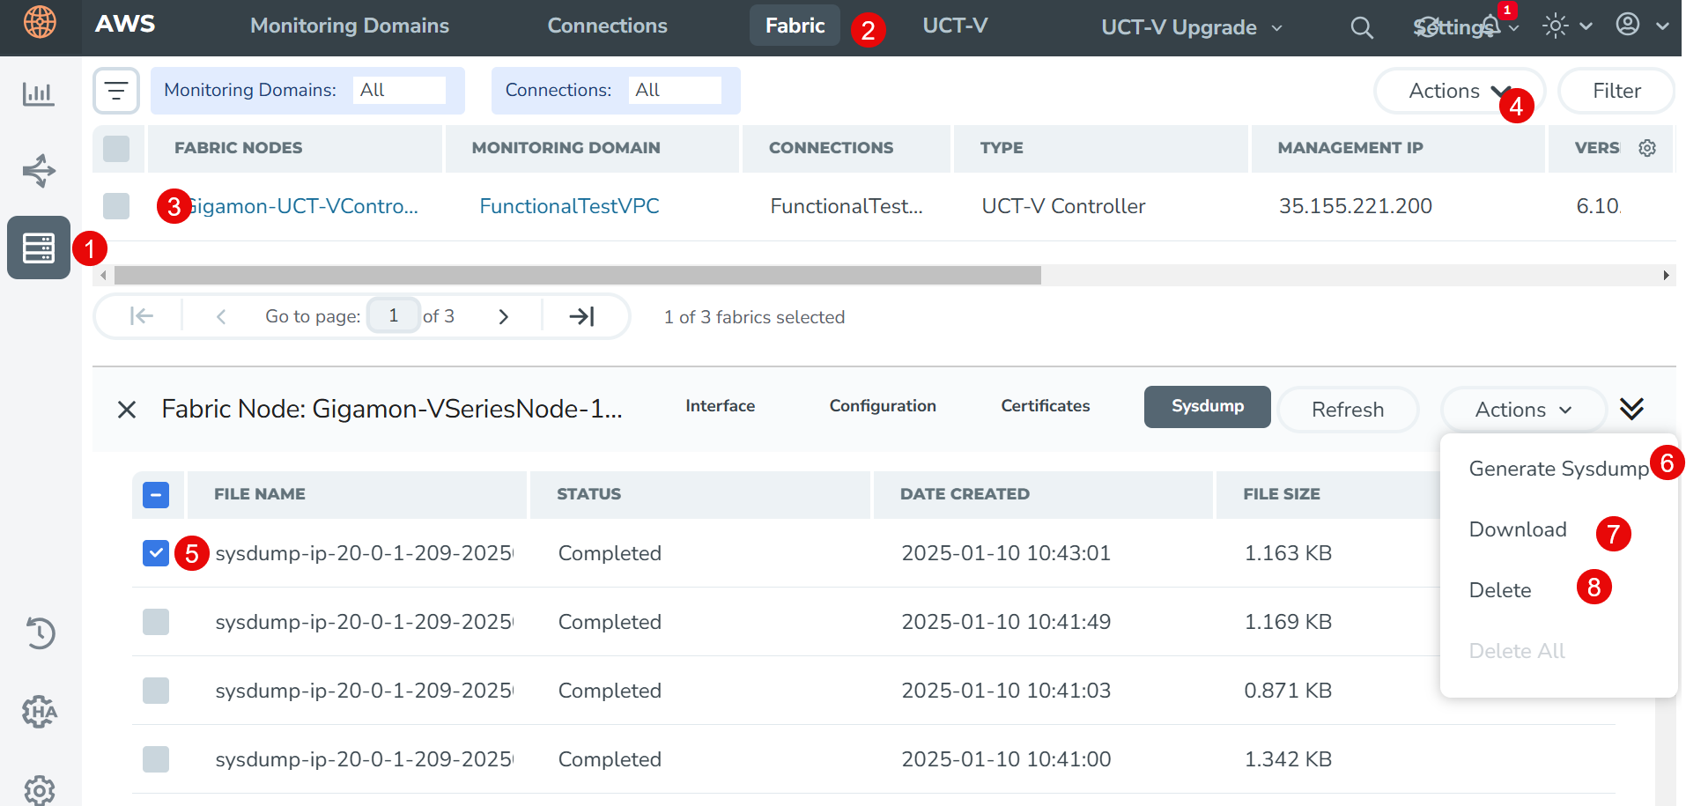
Task: Choose Download from the Actions menu
Action: point(1517,529)
